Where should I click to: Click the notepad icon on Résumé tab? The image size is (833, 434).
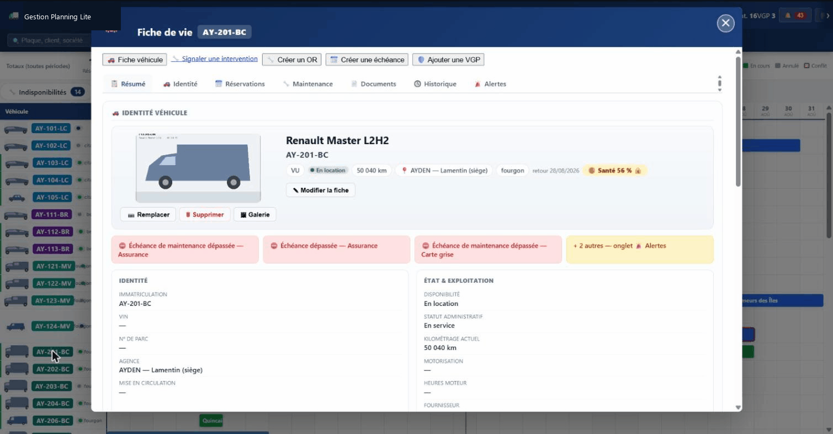click(x=114, y=84)
